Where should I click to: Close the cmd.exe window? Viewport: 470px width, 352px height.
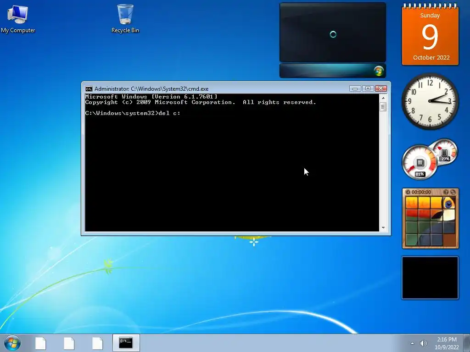coord(381,88)
